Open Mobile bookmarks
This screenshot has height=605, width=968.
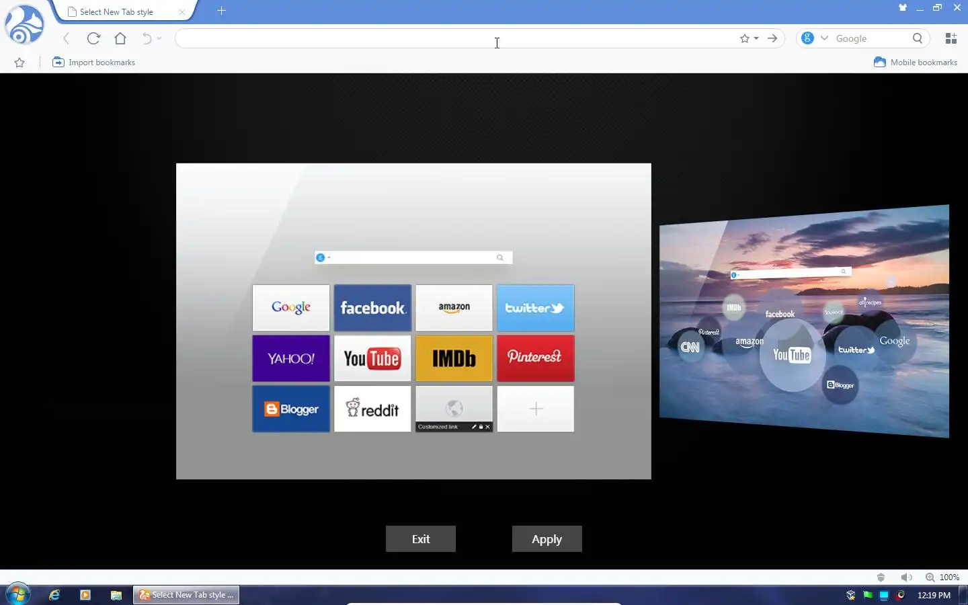pos(916,63)
